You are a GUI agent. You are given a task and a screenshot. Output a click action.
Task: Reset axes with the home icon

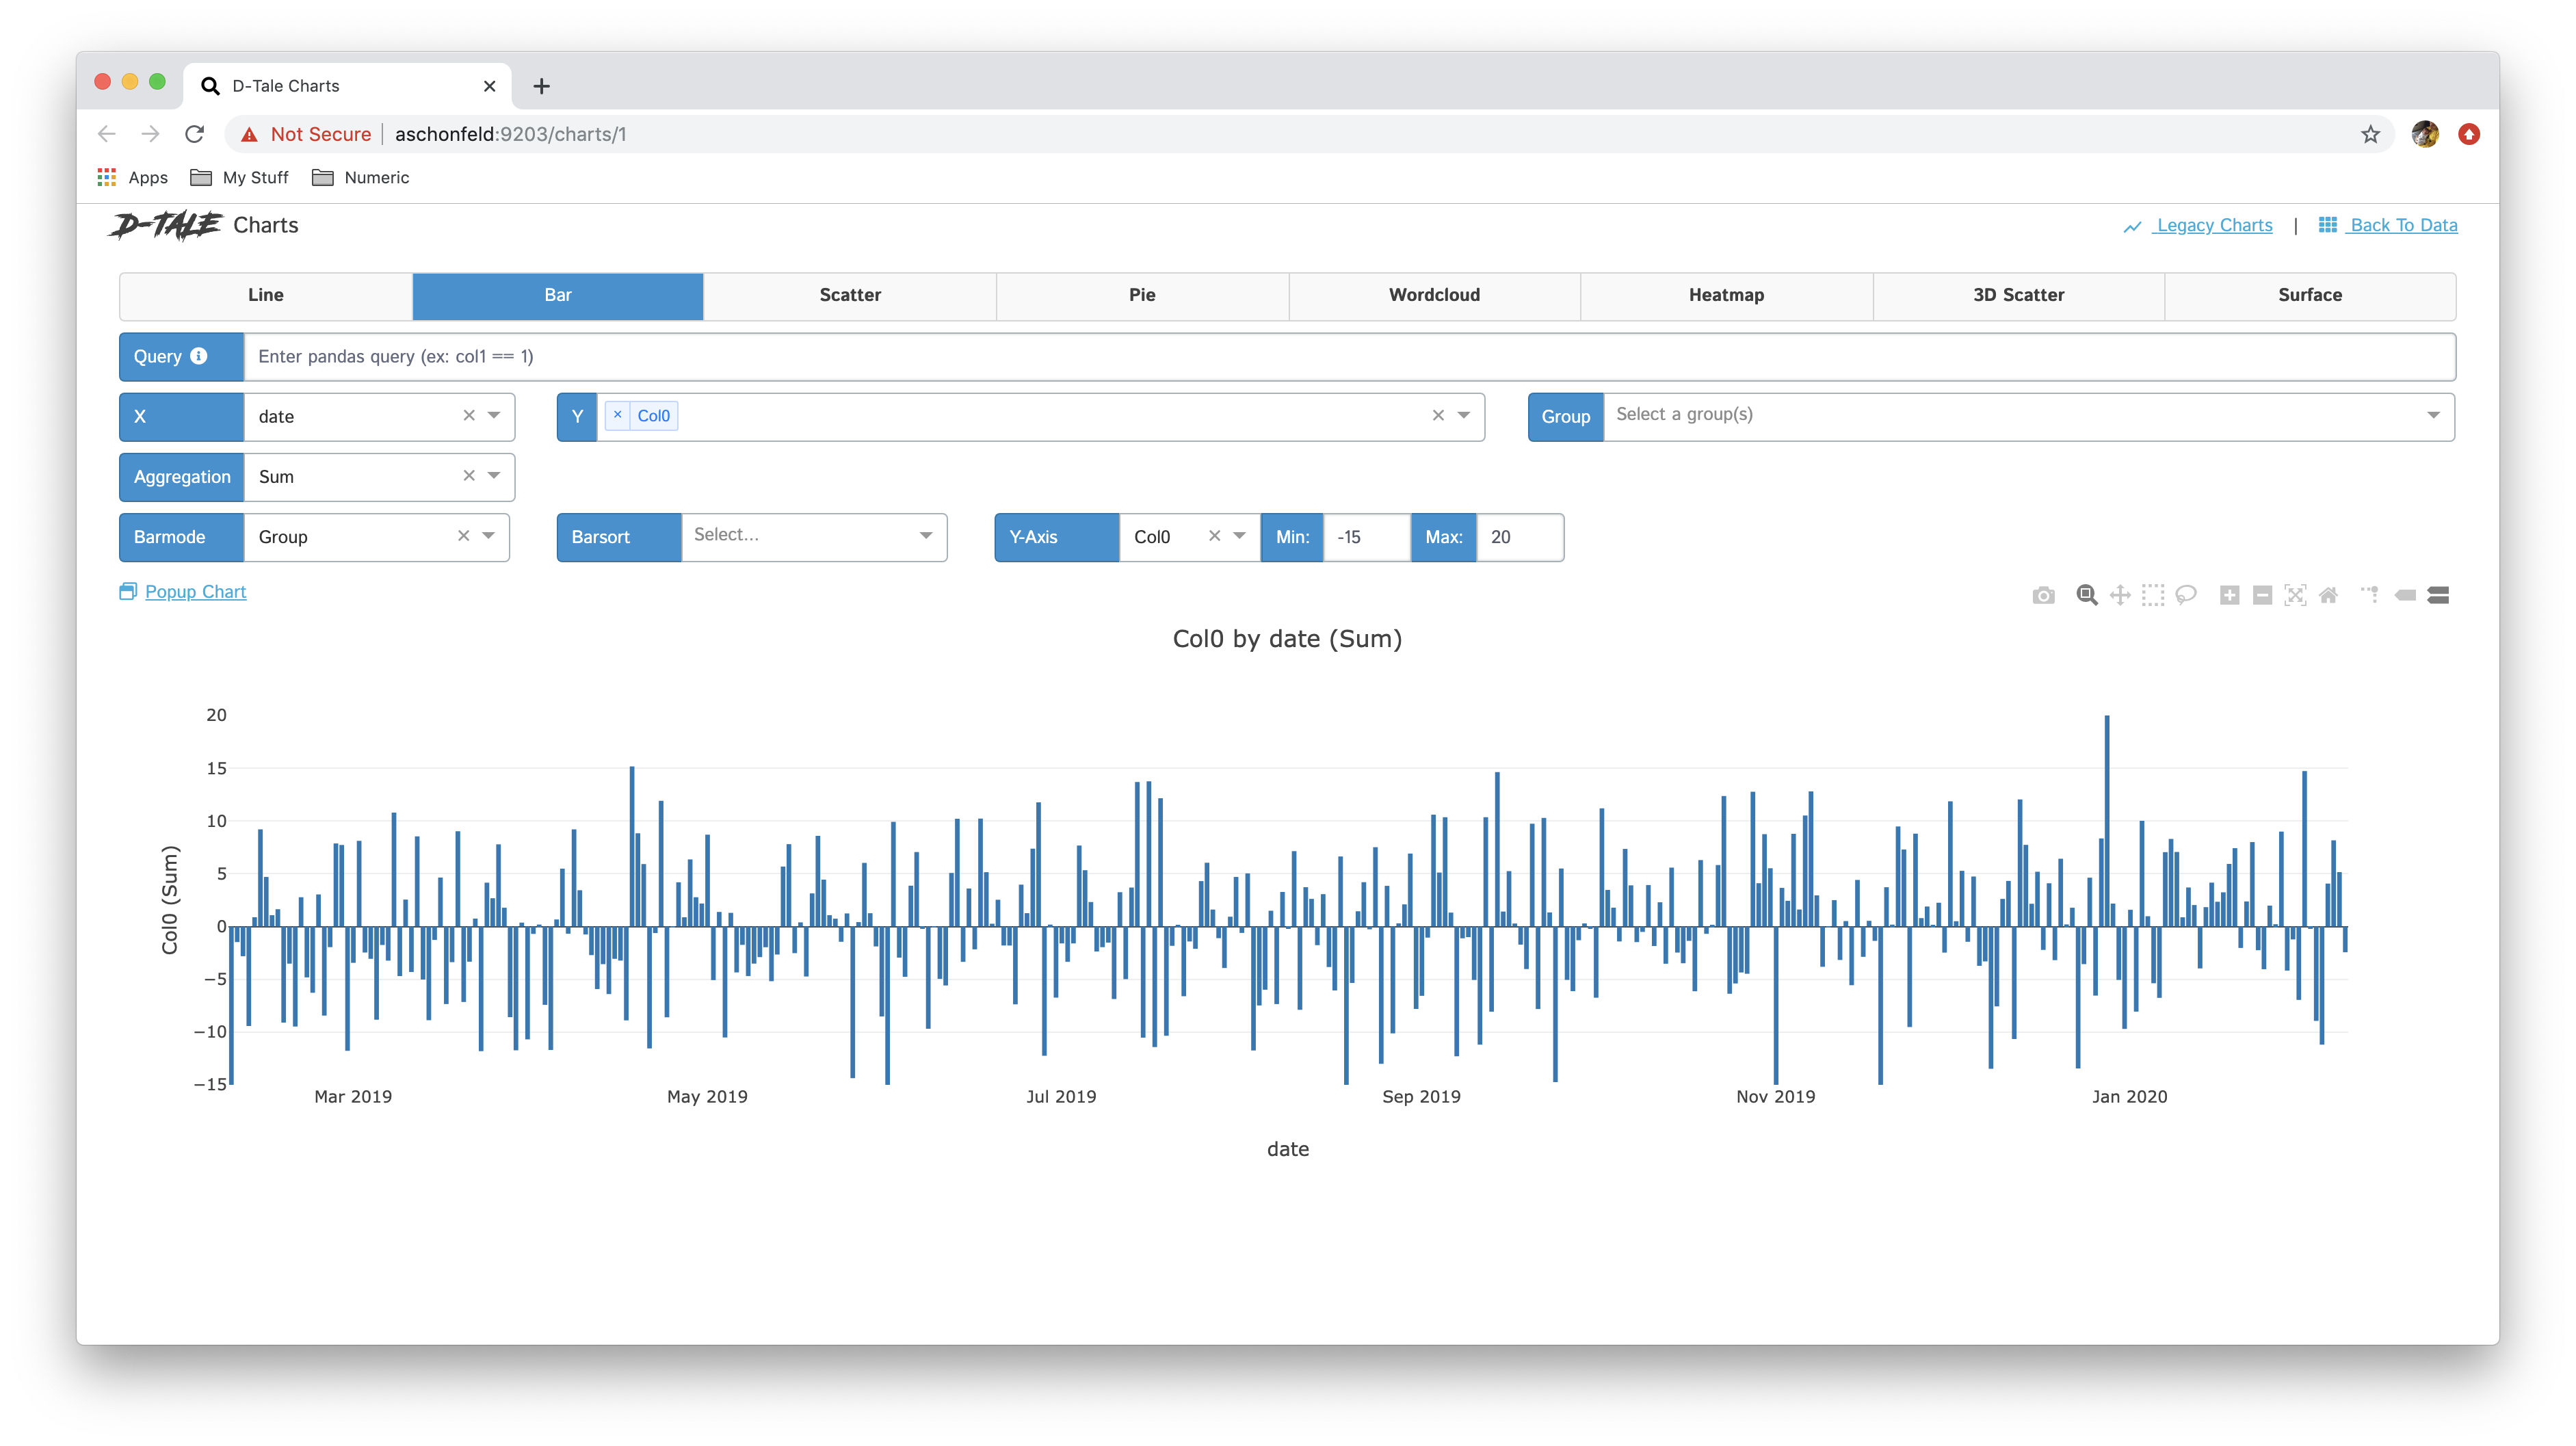[x=2328, y=595]
